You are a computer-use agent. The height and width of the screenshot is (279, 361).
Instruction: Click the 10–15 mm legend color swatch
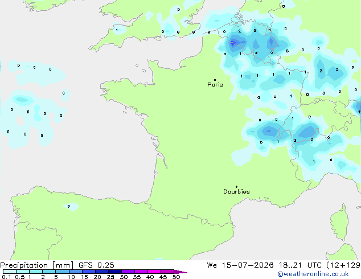click(75, 272)
